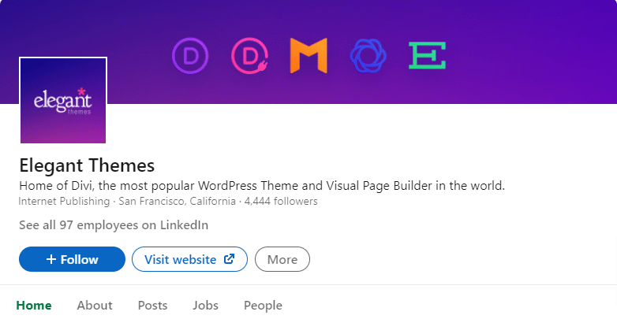Go to the Jobs tab
617x319 pixels.
click(205, 306)
